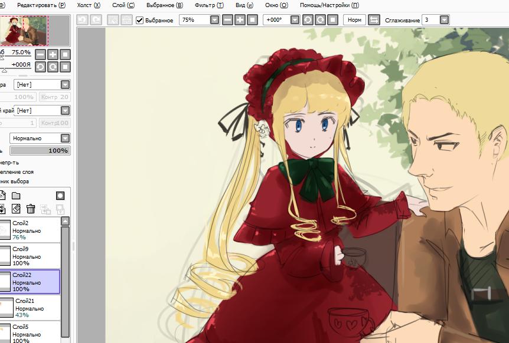Rotate canvas clockwise from the toolbar
Viewport: 509px width, 343px height.
pos(320,20)
